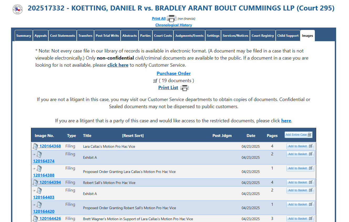The height and width of the screenshot is (222, 349).
Task: Click the printer icon beside Print All
Action: (172, 19)
